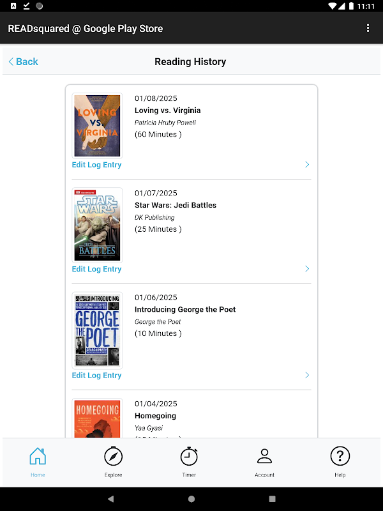383x511 pixels.
Task: Expand the Star Wars: Jedi Battles chevron
Action: coord(307,269)
